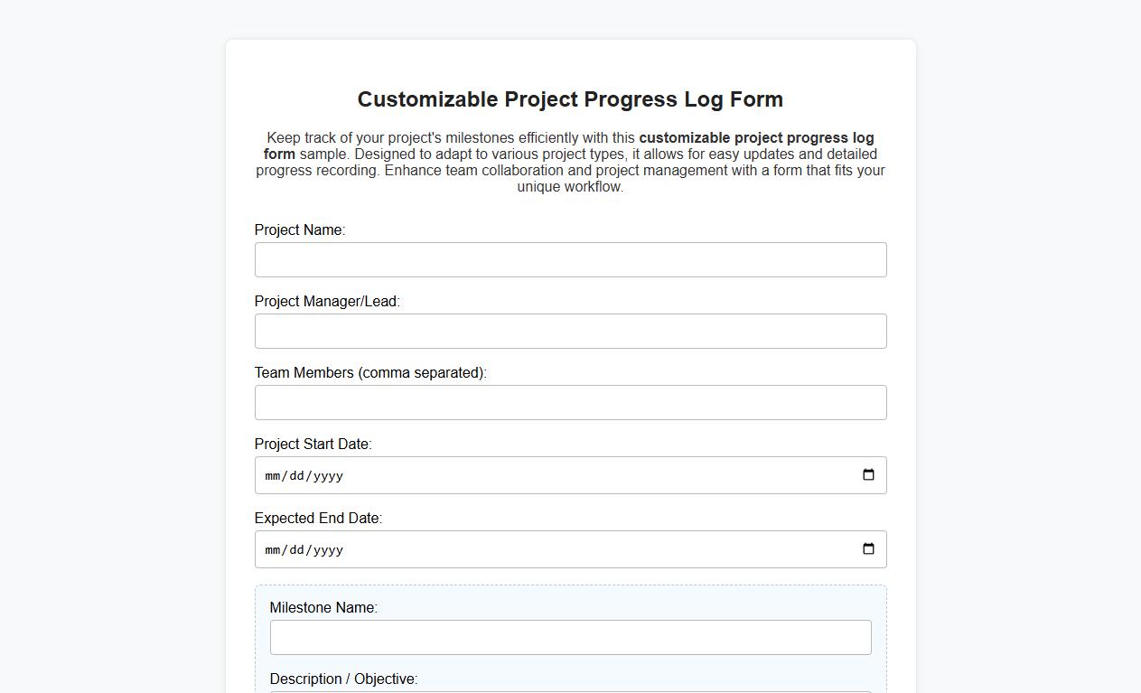Click the Expected End Date label
This screenshot has width=1141, height=693.
(x=318, y=518)
